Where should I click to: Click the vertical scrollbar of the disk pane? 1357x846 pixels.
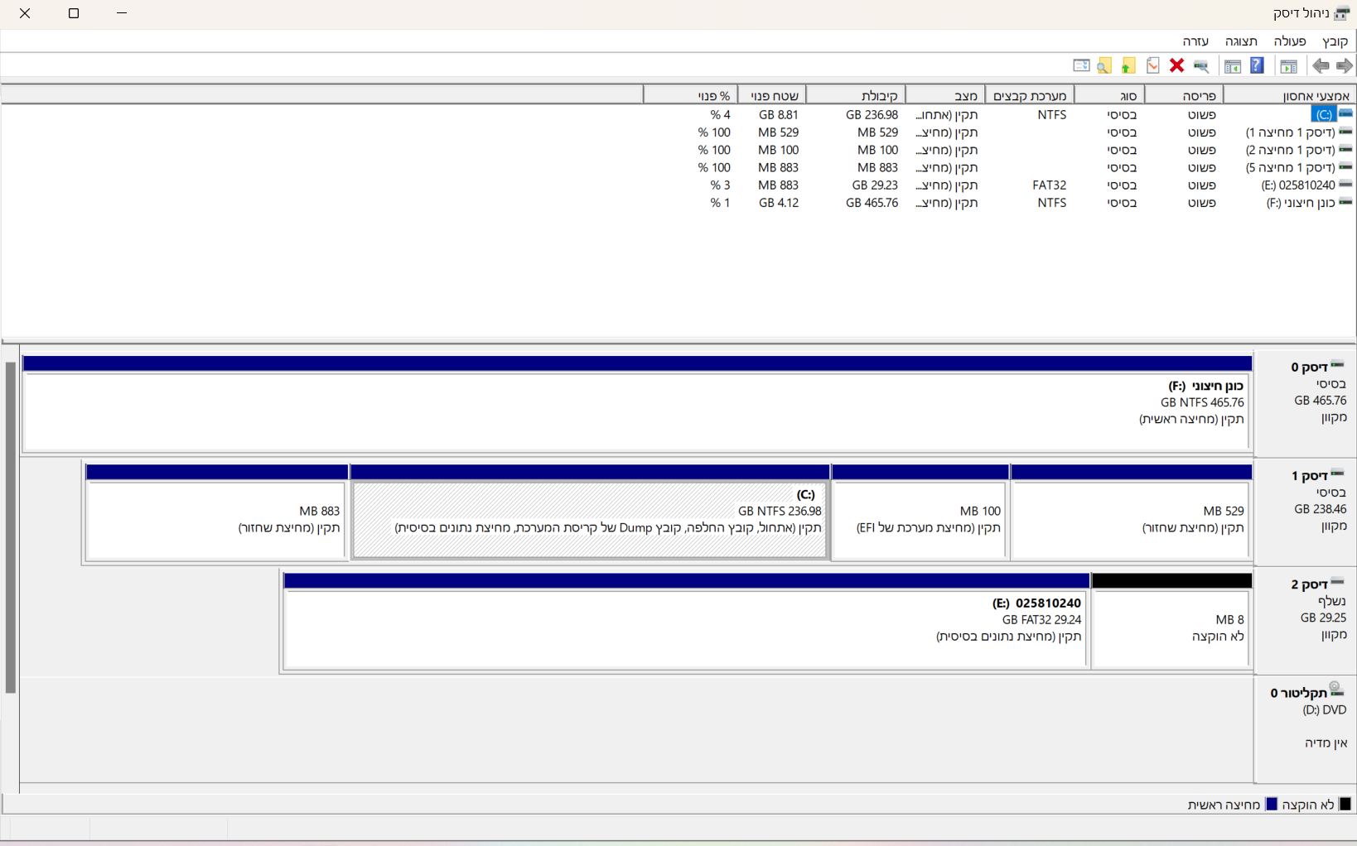pyautogui.click(x=10, y=527)
